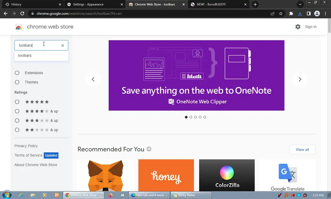Open Chrome's three-dot menu
Image resolution: width=331 pixels, height=199 pixels.
[x=325, y=14]
